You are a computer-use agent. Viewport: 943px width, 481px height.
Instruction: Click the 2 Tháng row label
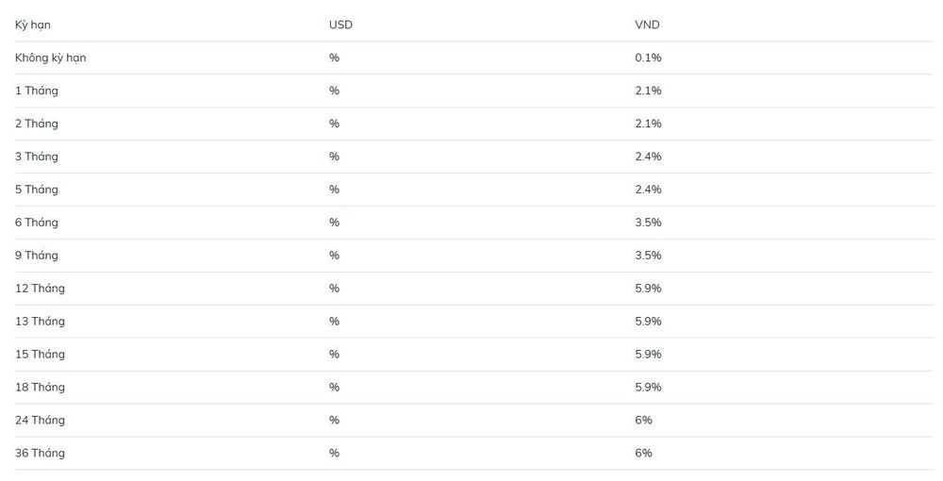(x=37, y=124)
